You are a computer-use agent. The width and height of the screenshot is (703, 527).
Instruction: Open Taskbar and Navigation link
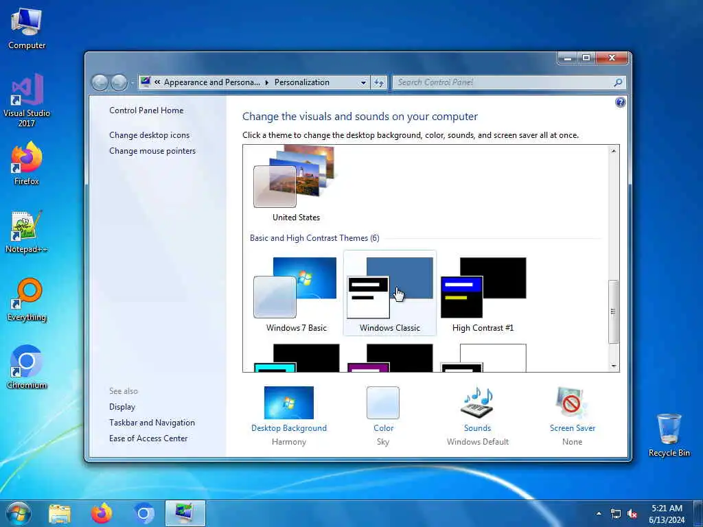tap(152, 423)
